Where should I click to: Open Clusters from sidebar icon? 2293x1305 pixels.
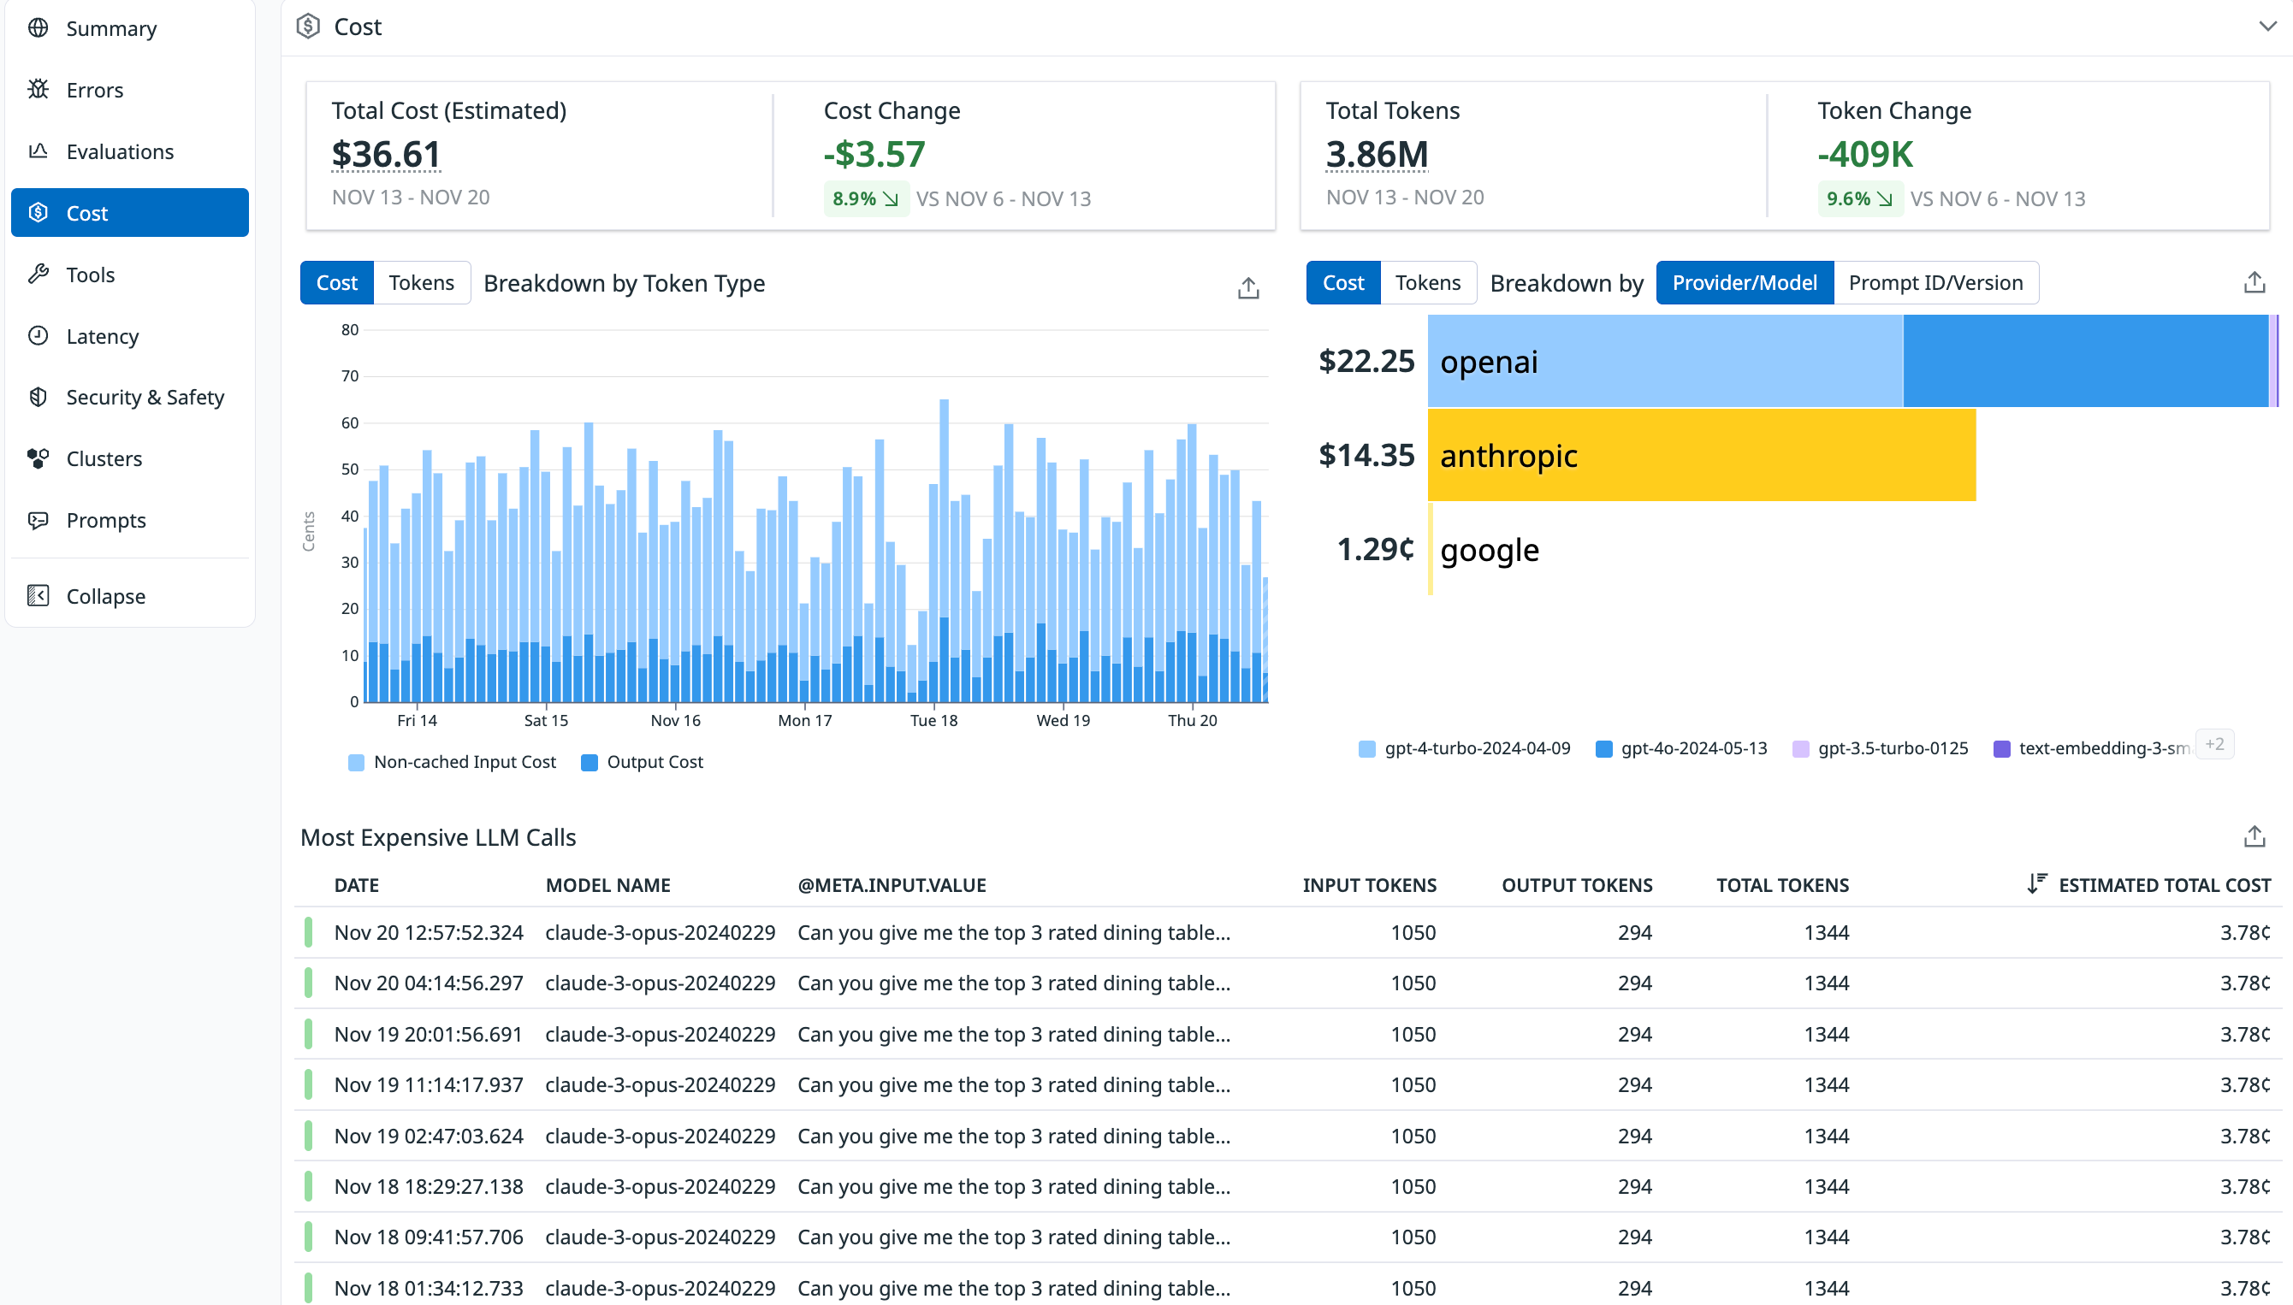tap(38, 458)
